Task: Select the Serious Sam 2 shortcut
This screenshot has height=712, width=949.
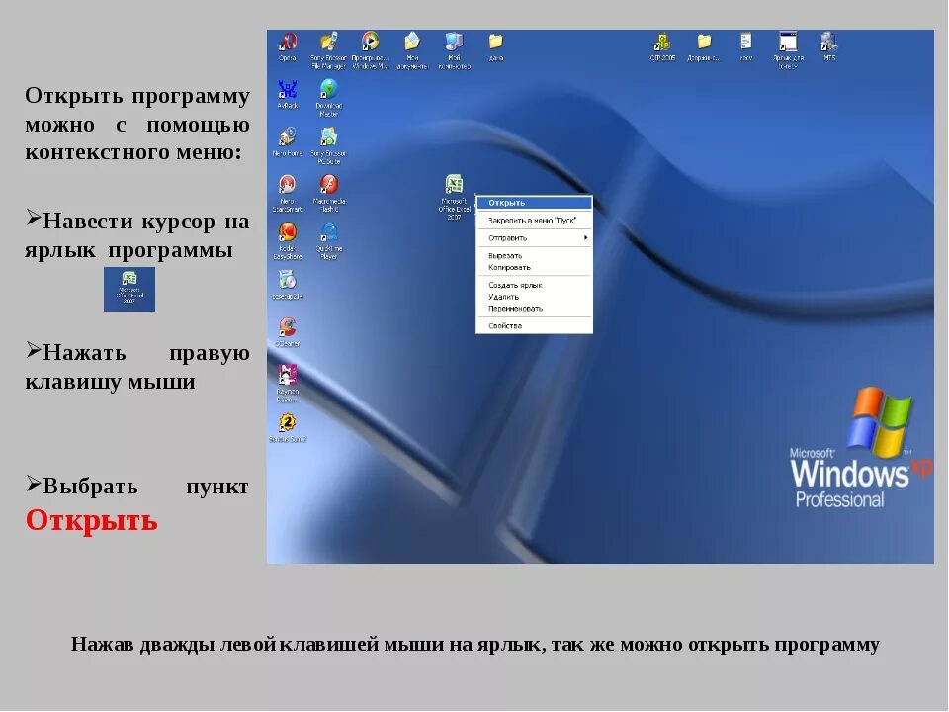Action: (288, 427)
